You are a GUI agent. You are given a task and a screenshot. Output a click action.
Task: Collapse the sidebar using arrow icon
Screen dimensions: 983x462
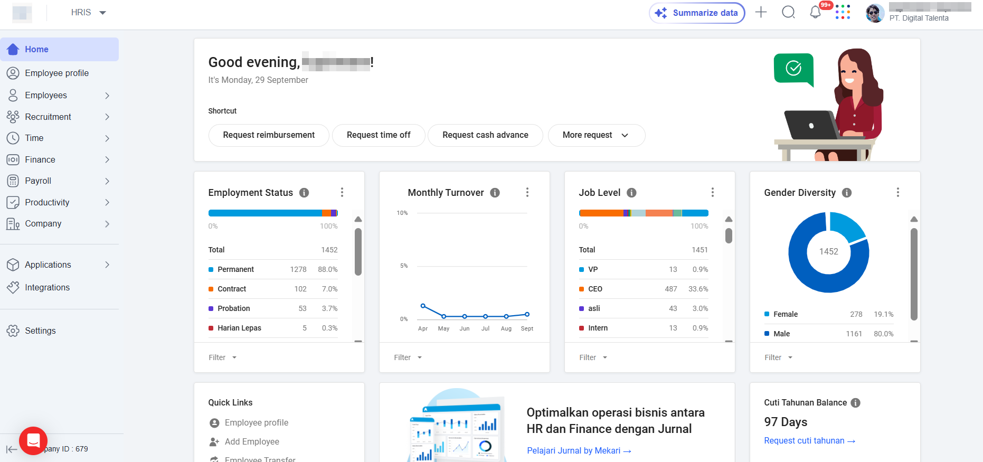(11, 449)
